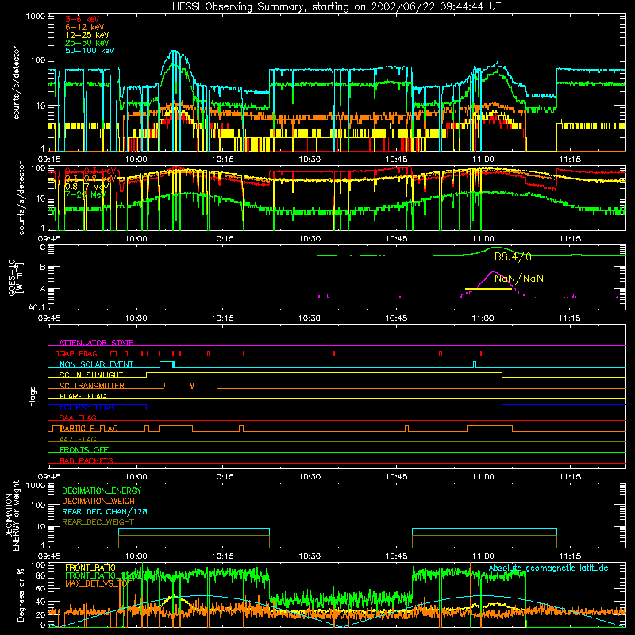Select the 'Degrees or %' axis label

tap(21, 595)
